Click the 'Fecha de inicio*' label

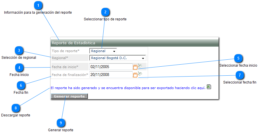(x=65, y=67)
